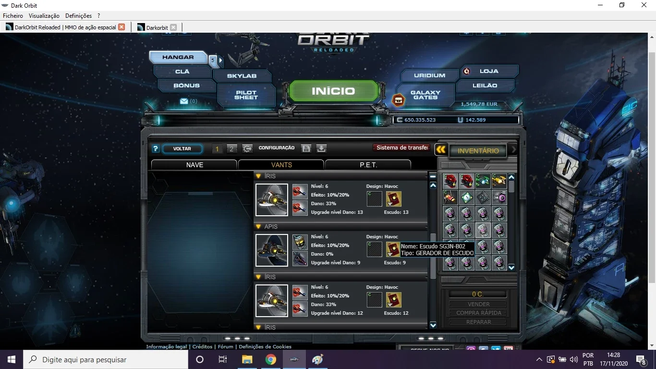Select the purple round device in inventory
Image resolution: width=656 pixels, height=369 pixels.
(499, 197)
